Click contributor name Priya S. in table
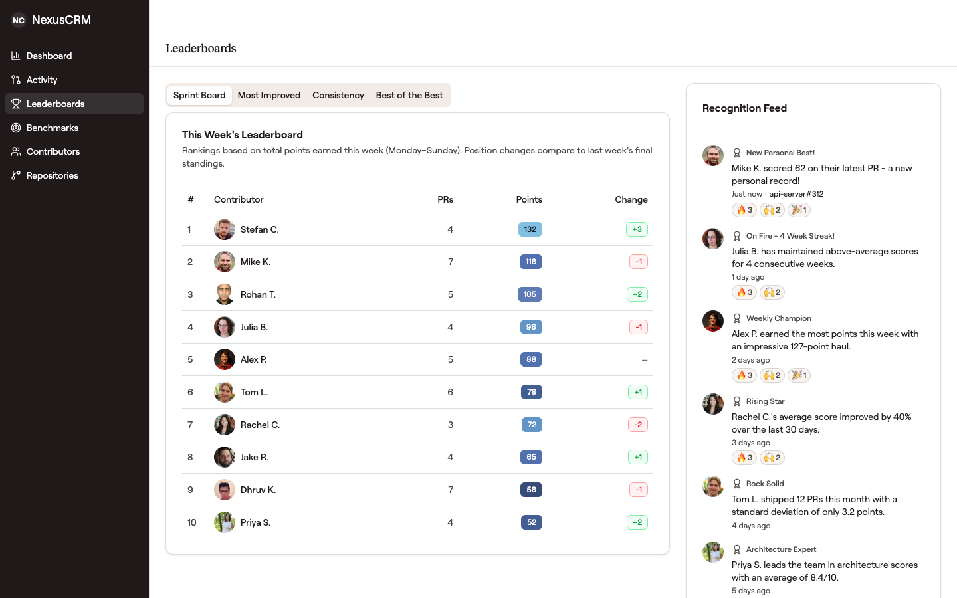 coord(255,522)
